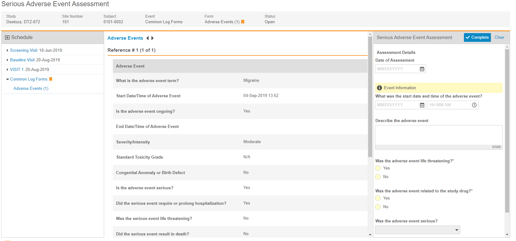Select Yes for life threatening event
This screenshot has width=516, height=241.
[x=378, y=168]
